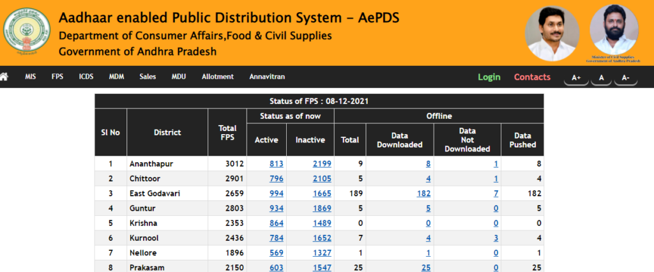Open the Contacts link
Image resolution: width=654 pixels, height=272 pixels.
pos(532,77)
